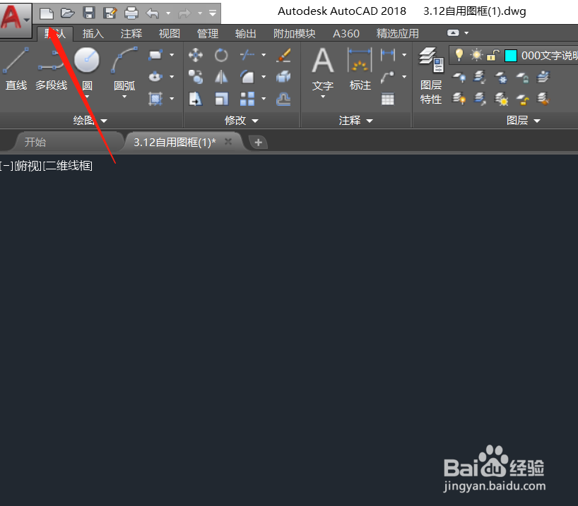Select the linear dimension icon
The height and width of the screenshot is (506, 578).
[x=388, y=55]
